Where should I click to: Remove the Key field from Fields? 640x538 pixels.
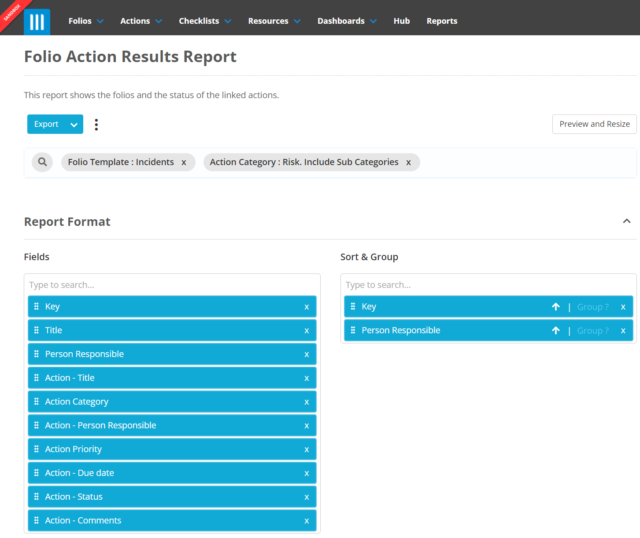point(307,307)
